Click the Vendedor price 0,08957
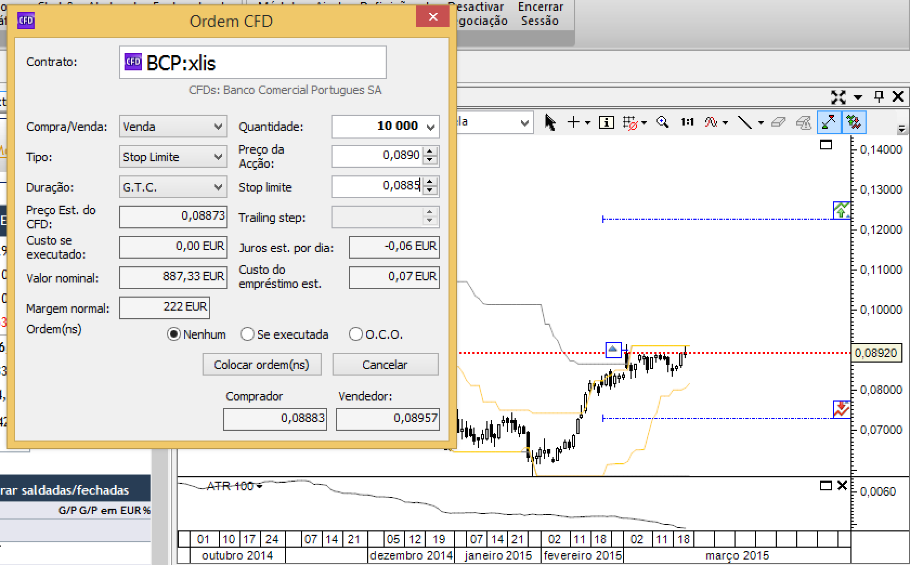Screen dimensions: 910x565 [388, 418]
